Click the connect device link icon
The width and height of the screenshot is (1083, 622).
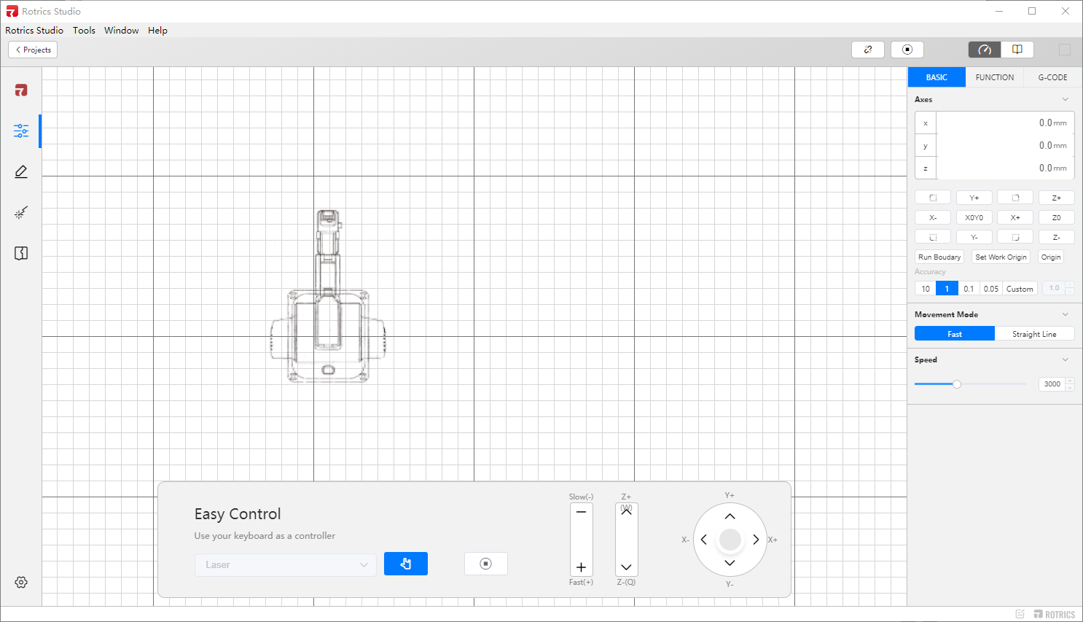(x=868, y=50)
